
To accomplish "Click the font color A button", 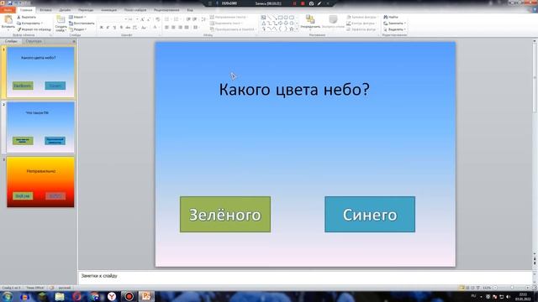I will click(155, 28).
